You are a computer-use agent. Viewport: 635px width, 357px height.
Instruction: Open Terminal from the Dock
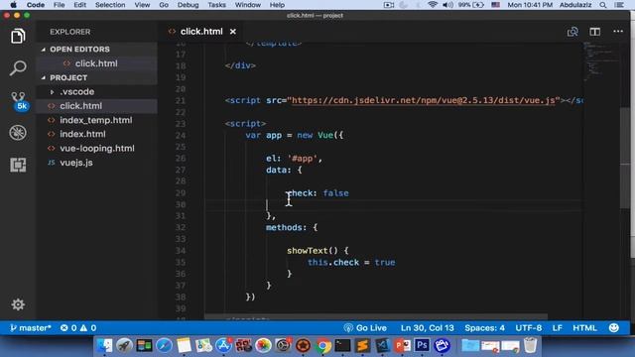[342, 346]
